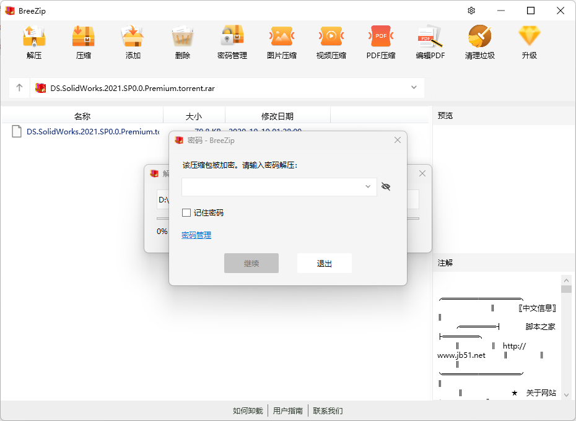The width and height of the screenshot is (576, 421).
Task: Run the 清理垃圾 cleanup icon
Action: pos(480,37)
